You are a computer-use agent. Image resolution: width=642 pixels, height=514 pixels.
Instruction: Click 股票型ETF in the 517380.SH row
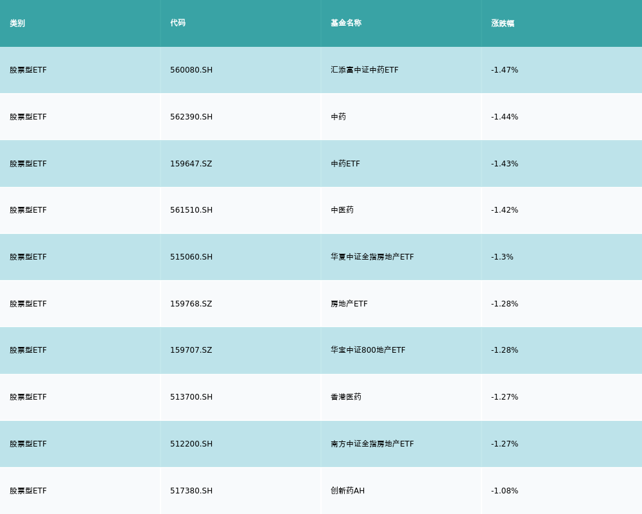[x=28, y=491]
